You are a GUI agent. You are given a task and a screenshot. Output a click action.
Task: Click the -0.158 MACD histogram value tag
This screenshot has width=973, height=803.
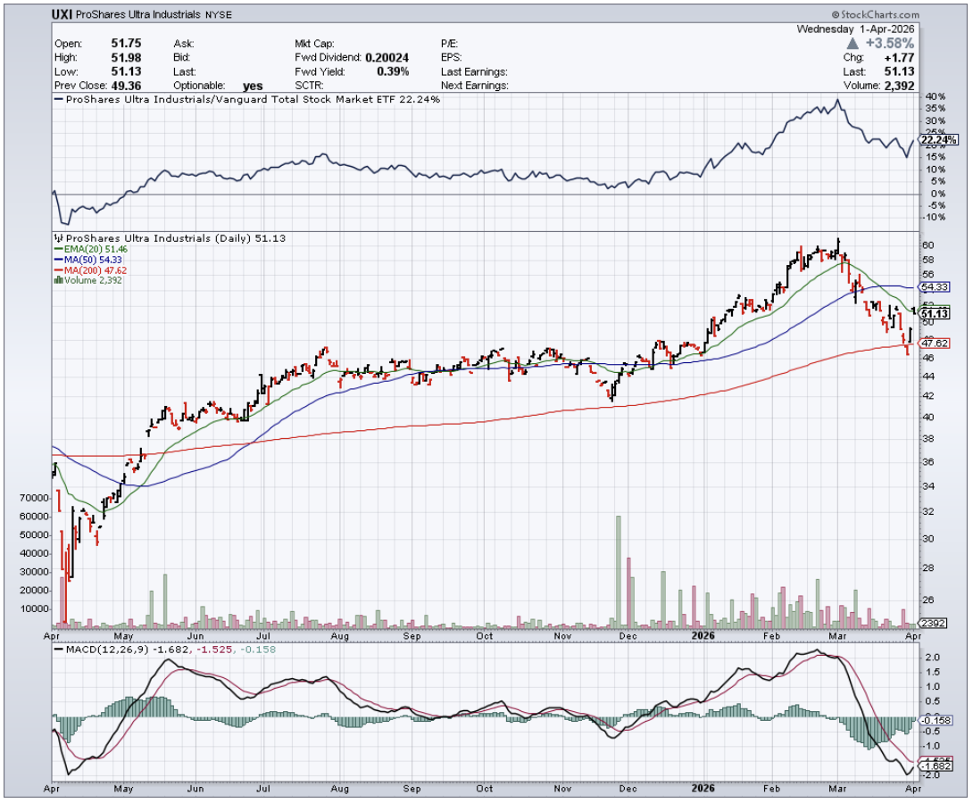coord(933,718)
